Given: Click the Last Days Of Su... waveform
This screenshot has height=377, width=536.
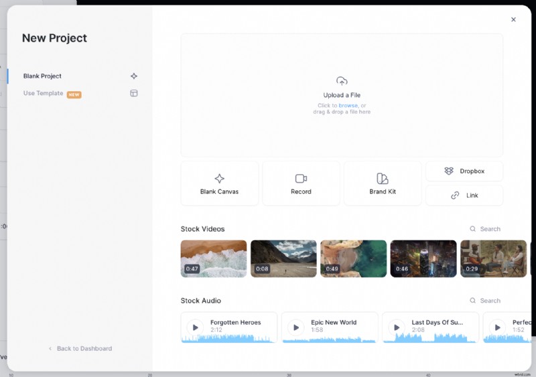Looking at the screenshot, I should point(430,338).
